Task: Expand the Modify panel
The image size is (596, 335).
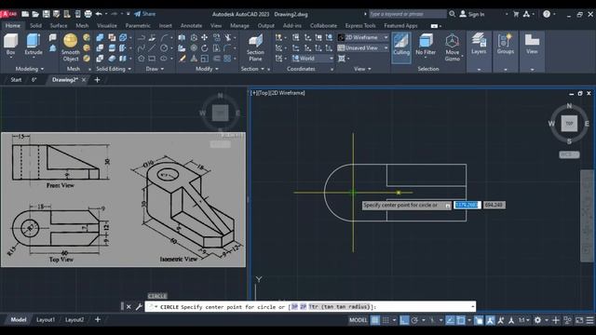Action: 207,69
